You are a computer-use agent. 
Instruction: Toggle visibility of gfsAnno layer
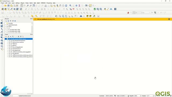pyautogui.click(x=9, y=46)
